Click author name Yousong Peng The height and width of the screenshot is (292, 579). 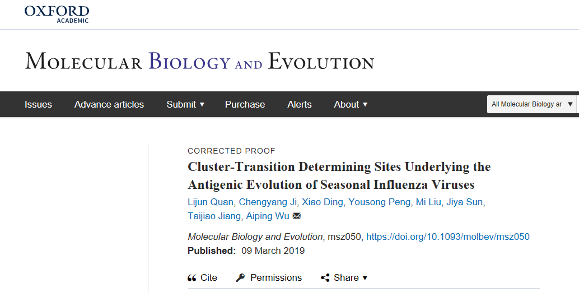point(380,202)
